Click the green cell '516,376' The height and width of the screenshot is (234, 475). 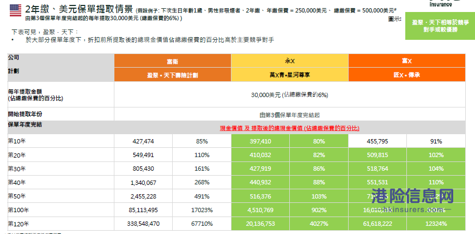tap(260, 196)
